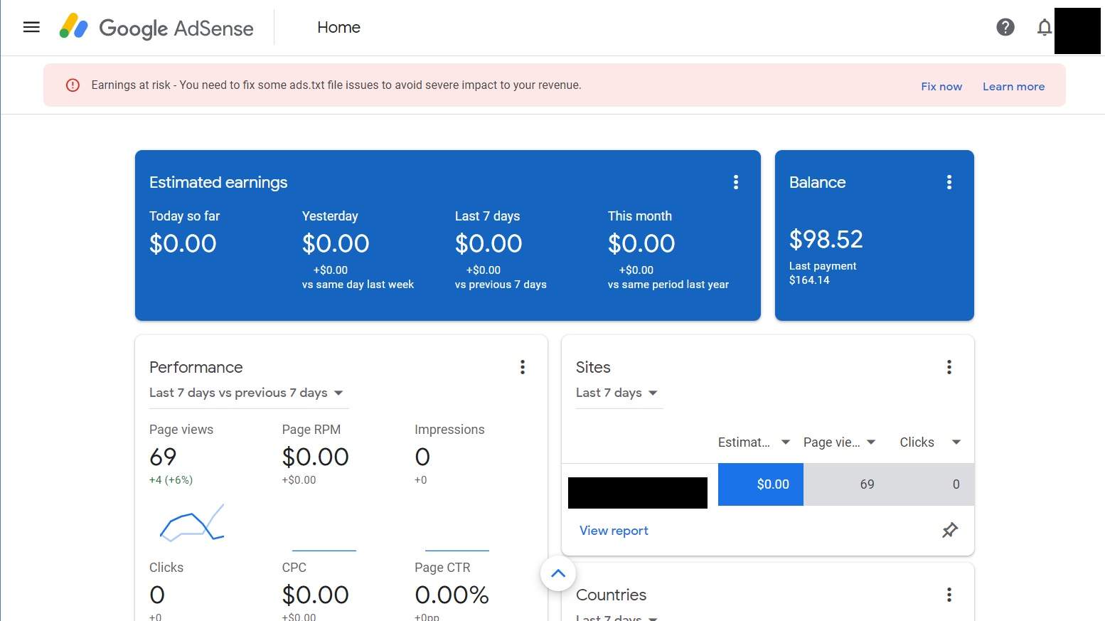Click the Countries card heading
This screenshot has width=1105, height=621.
(x=611, y=595)
